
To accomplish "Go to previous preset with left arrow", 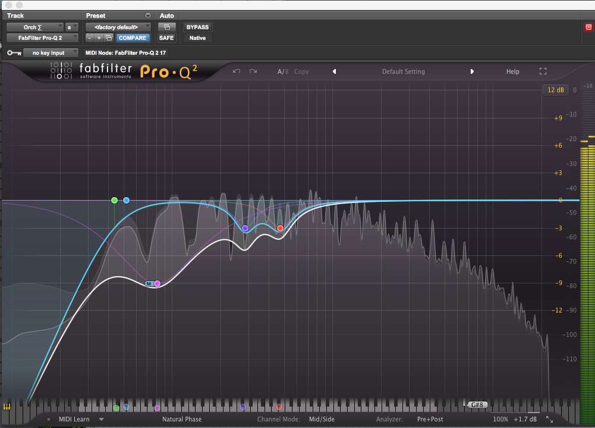I will [334, 71].
